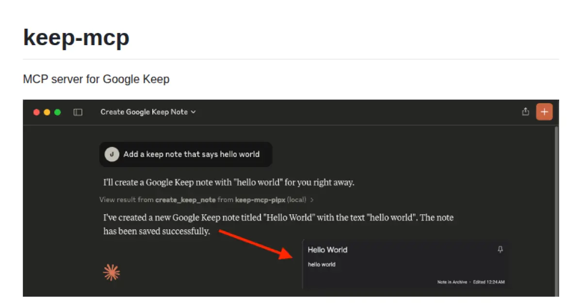Expand the create_keep_note result chevron

tap(312, 200)
